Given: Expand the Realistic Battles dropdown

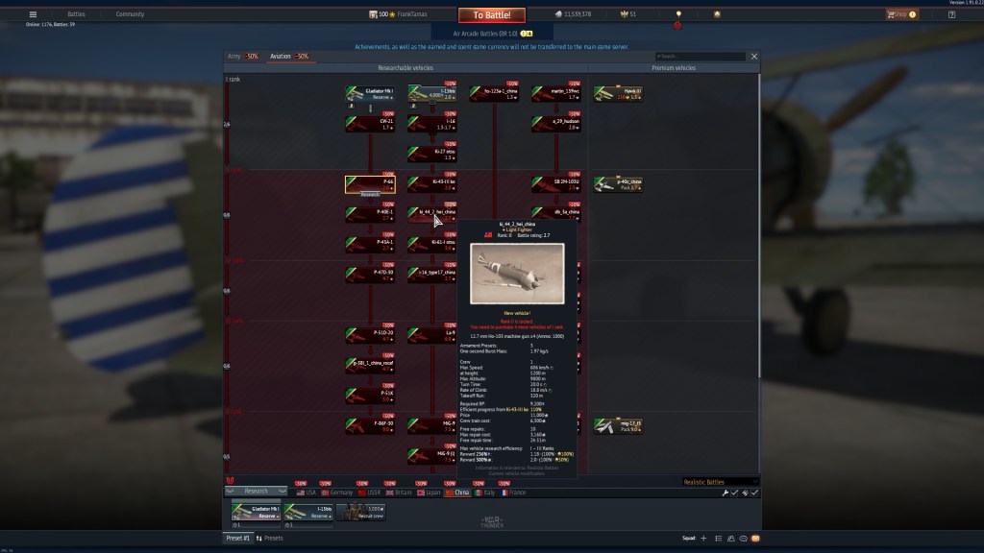Looking at the screenshot, I should [721, 482].
